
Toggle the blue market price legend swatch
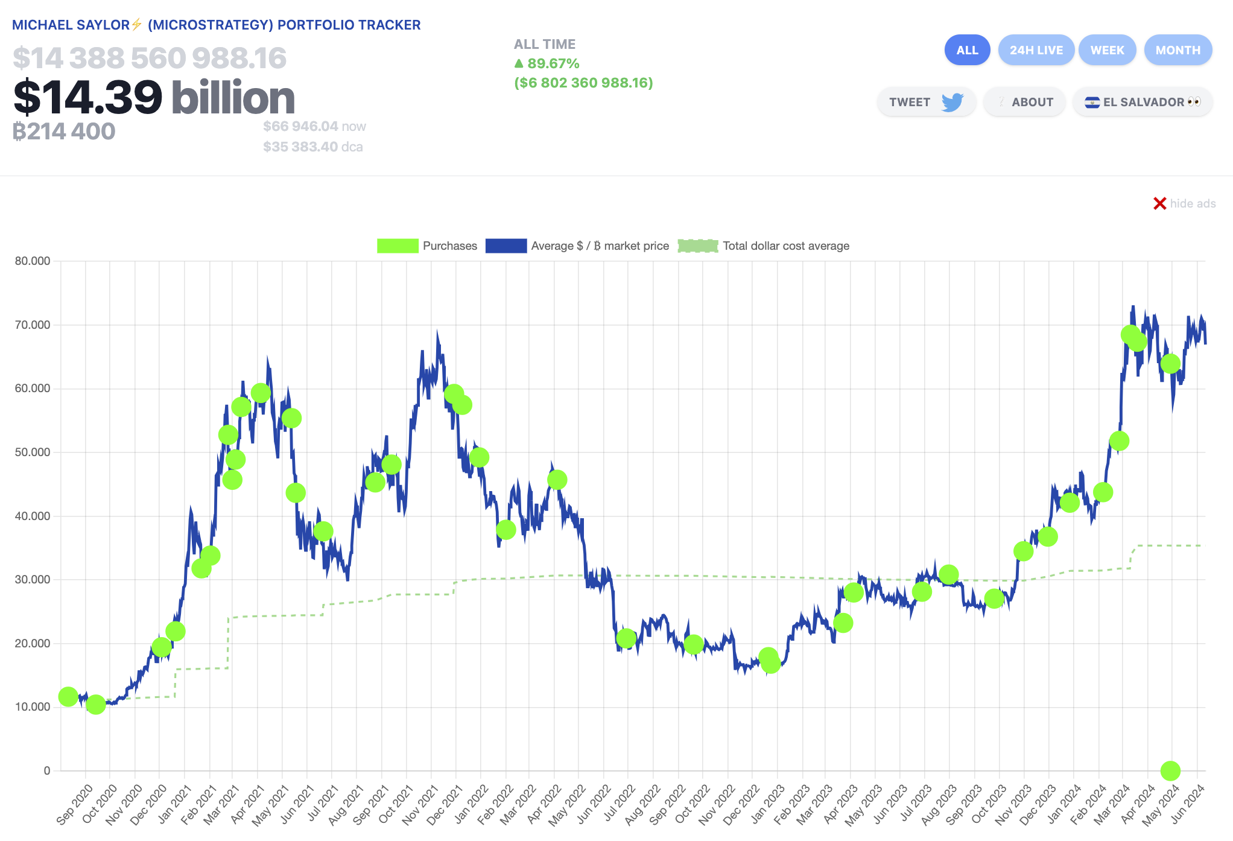click(506, 246)
